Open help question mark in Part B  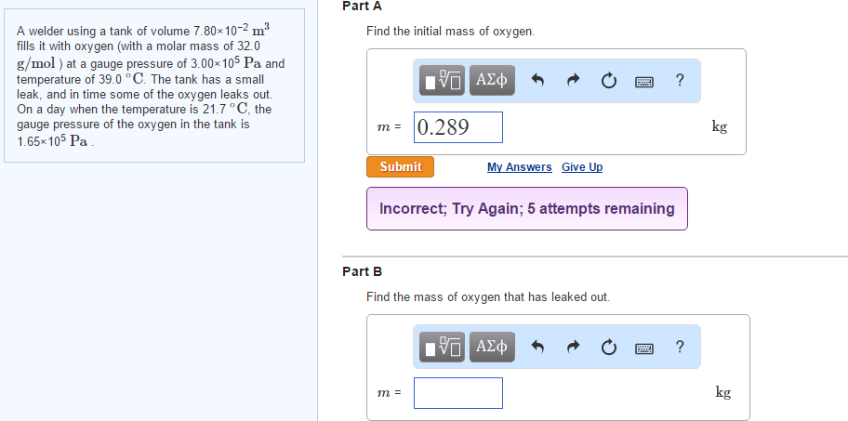click(x=680, y=347)
